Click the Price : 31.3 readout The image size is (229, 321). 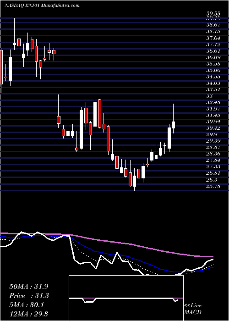click(28, 296)
